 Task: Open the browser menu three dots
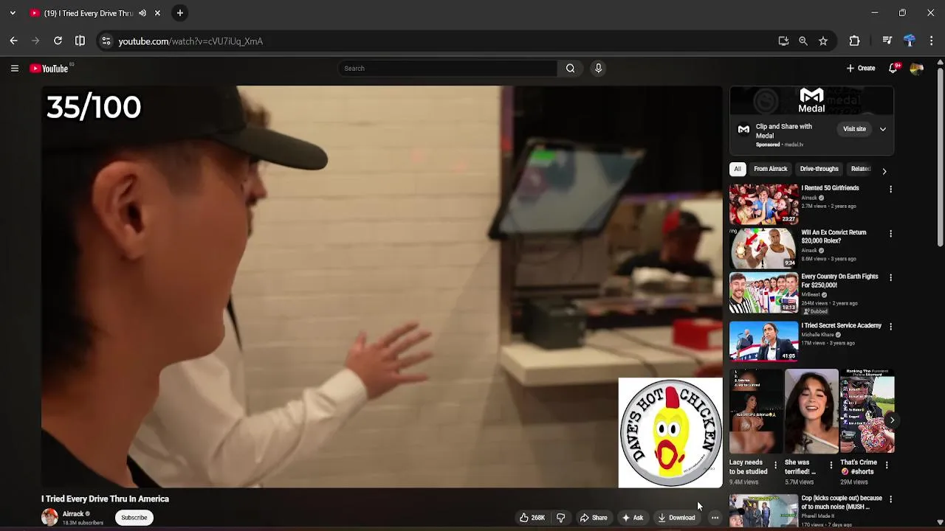(932, 41)
